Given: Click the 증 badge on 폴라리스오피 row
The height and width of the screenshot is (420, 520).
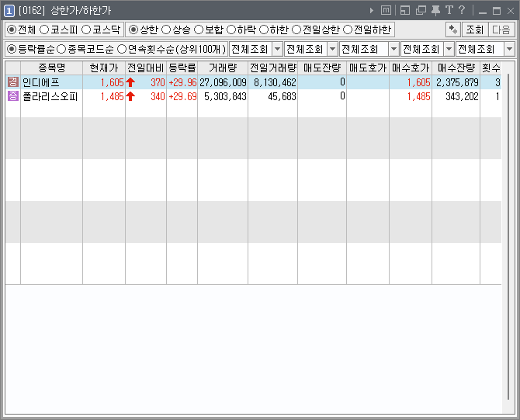Looking at the screenshot, I should coord(13,96).
